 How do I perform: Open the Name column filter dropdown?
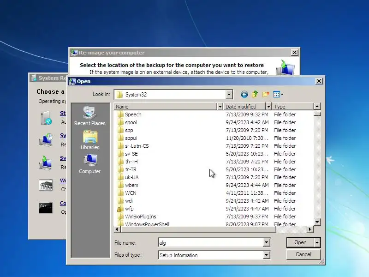tap(220, 107)
